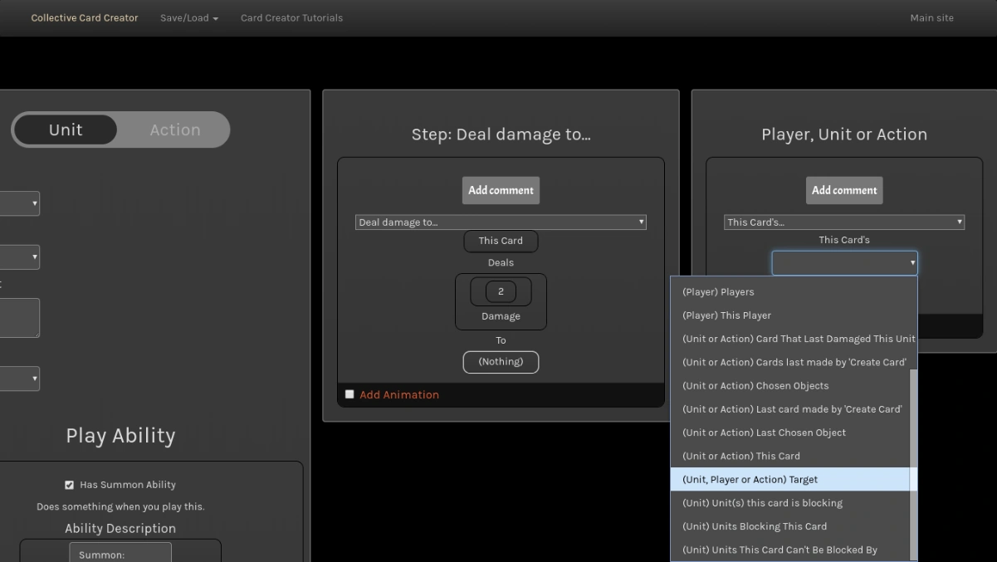Image resolution: width=997 pixels, height=562 pixels.
Task: Click the 'Ability Description' label
Action: [x=120, y=529]
